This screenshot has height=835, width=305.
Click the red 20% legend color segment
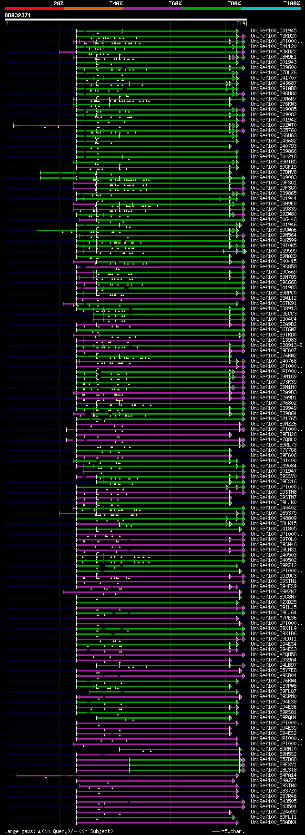point(34,9)
